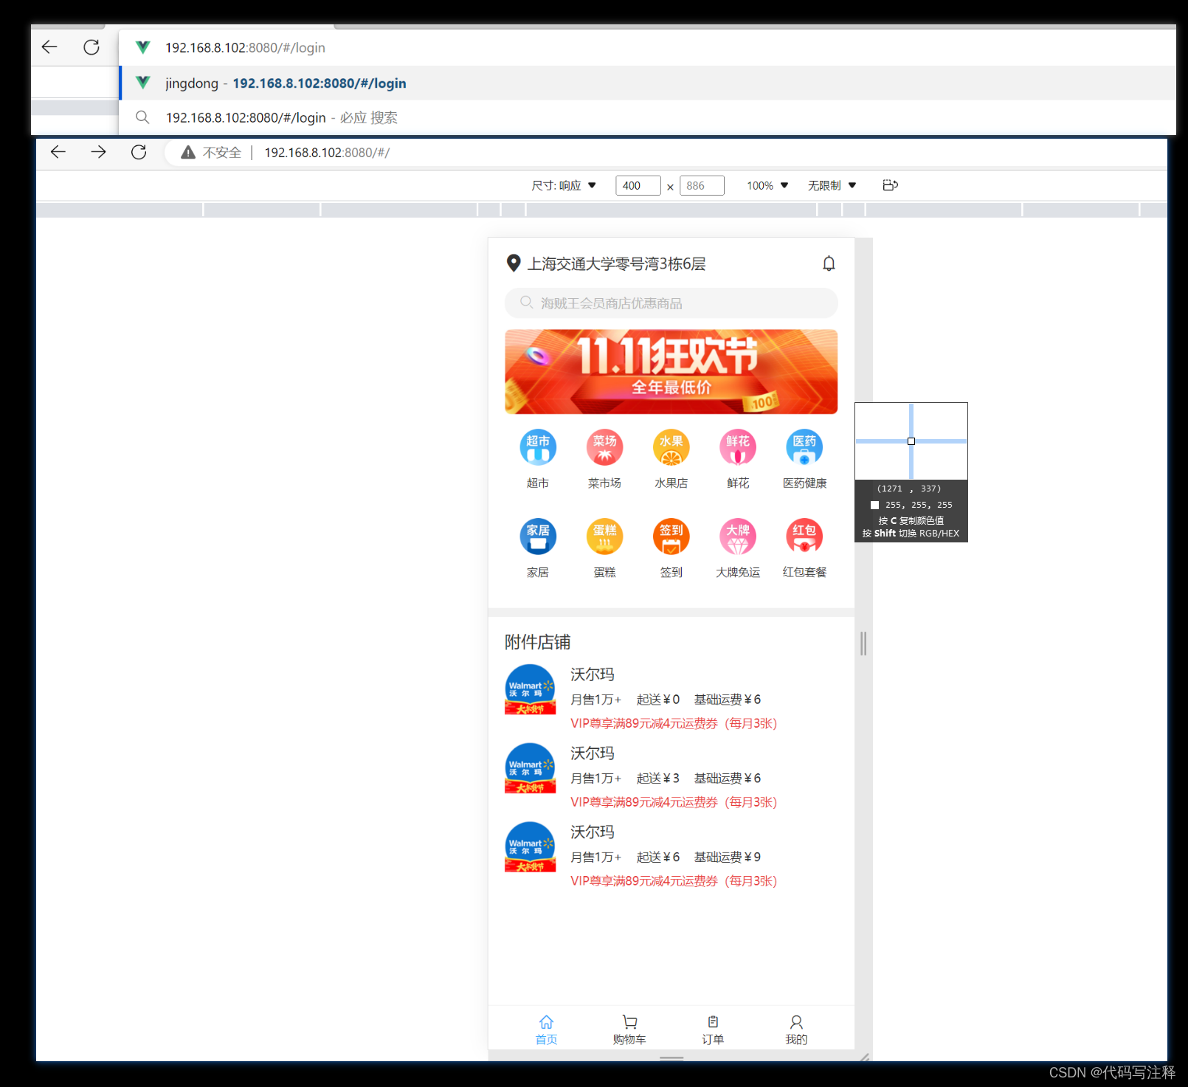1188x1087 pixels.
Task: Click the rotate device icon
Action: pos(891,185)
